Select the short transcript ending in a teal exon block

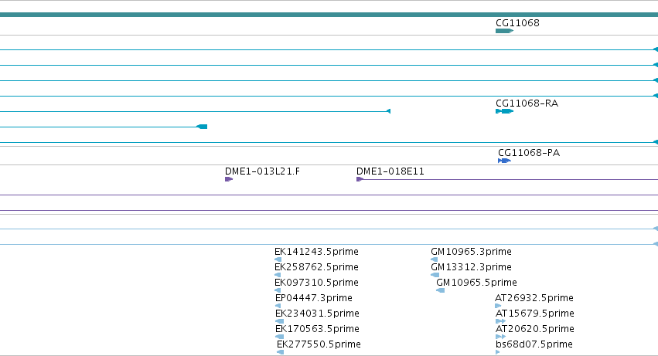(x=104, y=127)
